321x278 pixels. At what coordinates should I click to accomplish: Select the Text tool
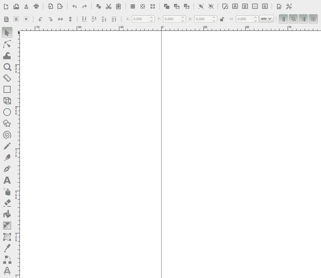click(7, 180)
